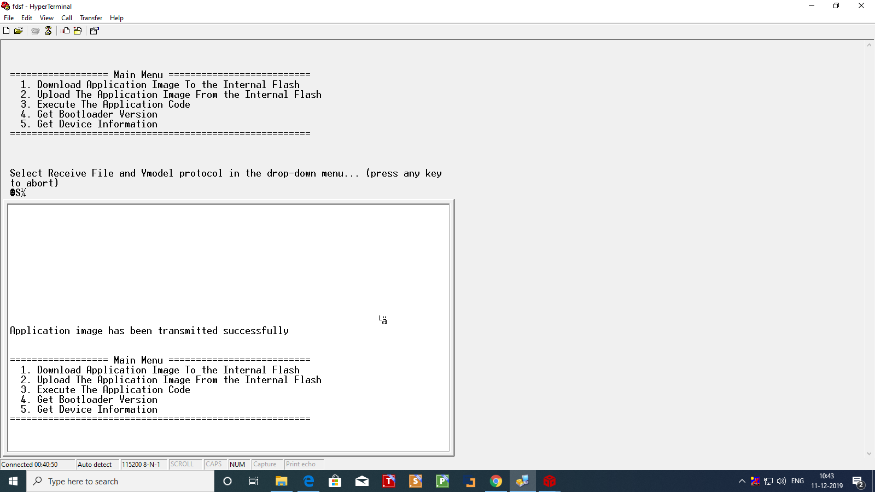
Task: Click the 'Auto detect' status bar entry
Action: [95, 465]
